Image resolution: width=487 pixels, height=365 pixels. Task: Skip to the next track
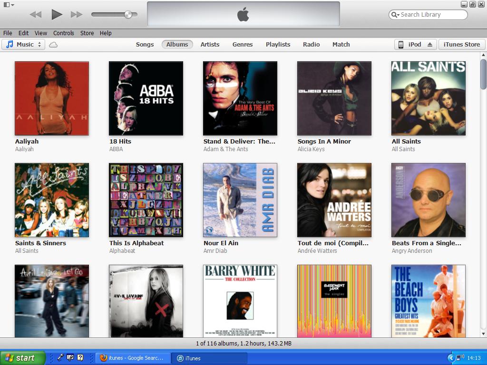[77, 14]
